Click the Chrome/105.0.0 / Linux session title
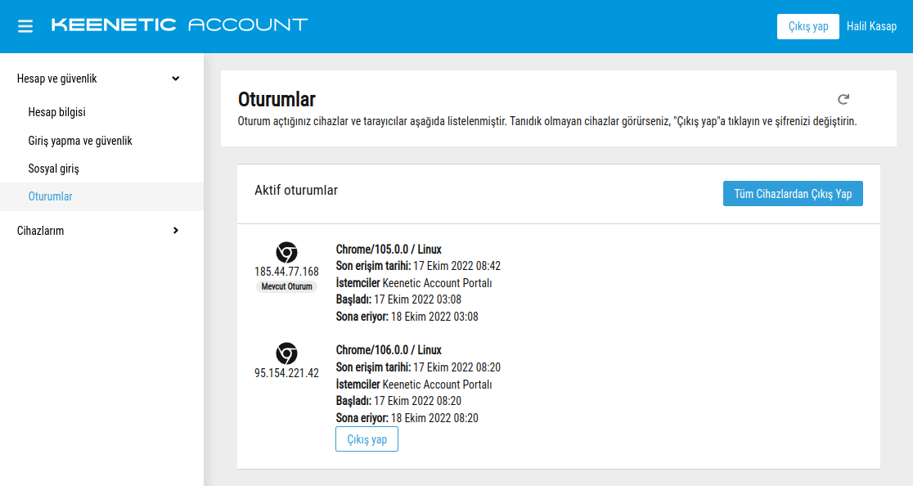The image size is (913, 486). (389, 249)
